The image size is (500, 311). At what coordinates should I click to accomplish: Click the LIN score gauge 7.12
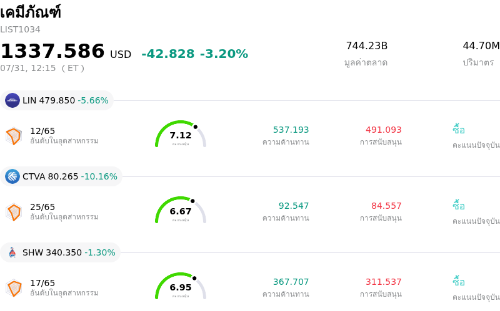181,134
